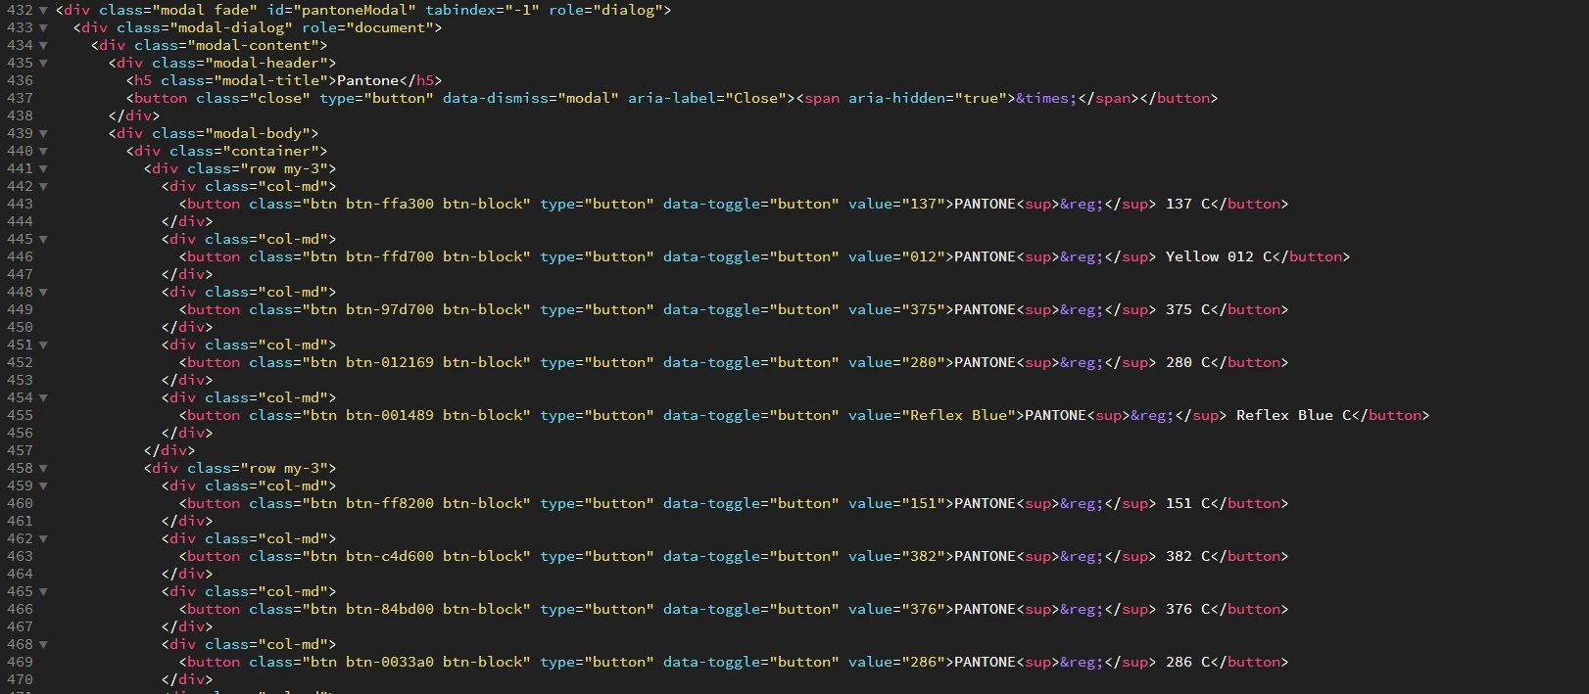Click the class name btn-97d700
The width and height of the screenshot is (1589, 694).
pos(390,309)
